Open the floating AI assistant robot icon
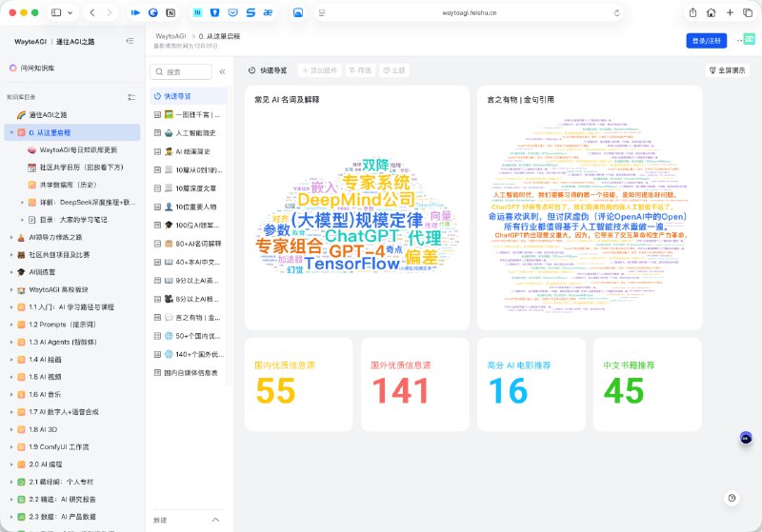The image size is (762, 532). [x=746, y=438]
